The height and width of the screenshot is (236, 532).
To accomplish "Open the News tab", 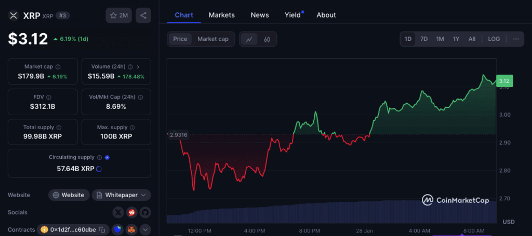I will (260, 15).
